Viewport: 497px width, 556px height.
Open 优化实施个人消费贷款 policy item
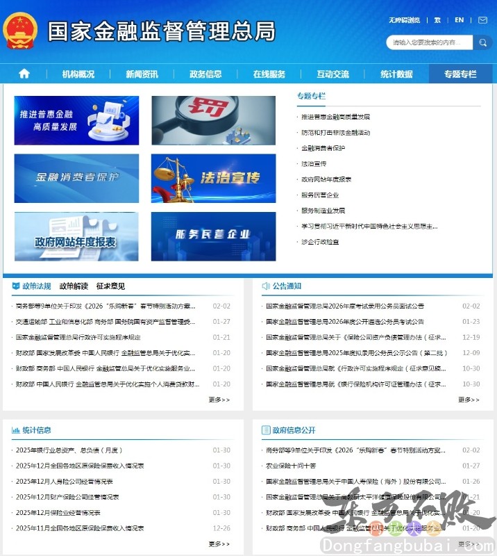coord(108,384)
